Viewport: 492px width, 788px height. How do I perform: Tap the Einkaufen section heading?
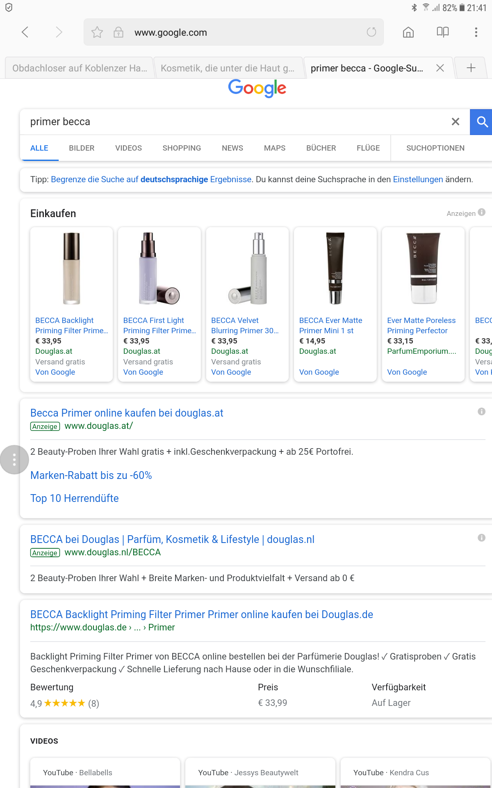53,213
